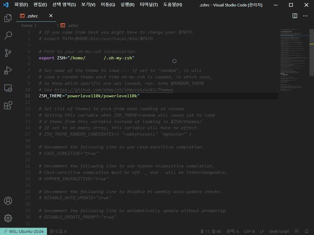Click WSL: Ubuntu-20.04 remote indicator
Image resolution: width=314 pixels, height=235 pixels.
point(23,231)
